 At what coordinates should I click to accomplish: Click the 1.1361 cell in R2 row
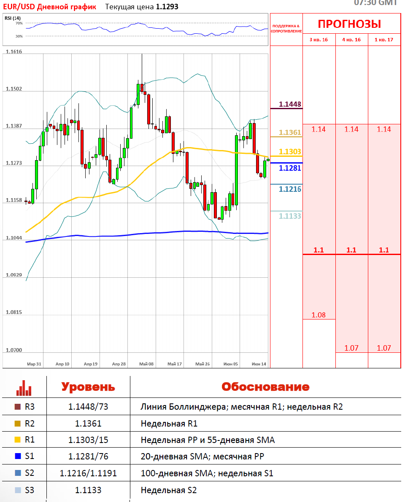(88, 424)
